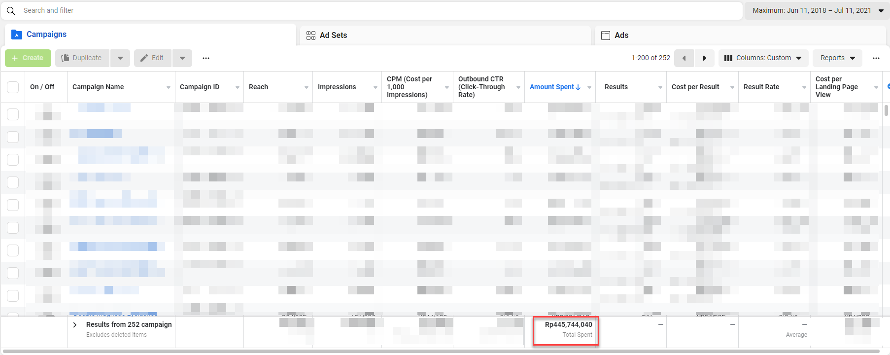
Task: Switch to the Ad Sets tab
Action: (x=333, y=35)
